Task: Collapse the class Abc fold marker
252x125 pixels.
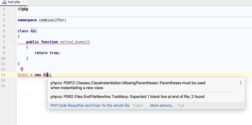Action: click(x=16, y=31)
